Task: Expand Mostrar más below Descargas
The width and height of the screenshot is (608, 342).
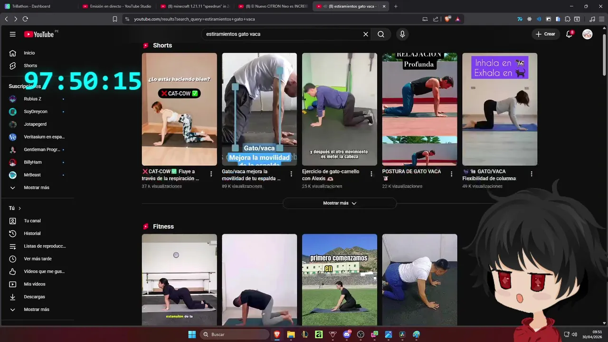Action: [37, 309]
